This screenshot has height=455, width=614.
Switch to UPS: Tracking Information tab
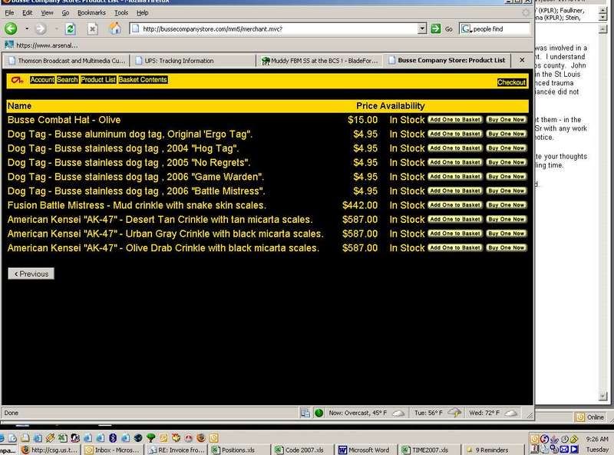193,61
